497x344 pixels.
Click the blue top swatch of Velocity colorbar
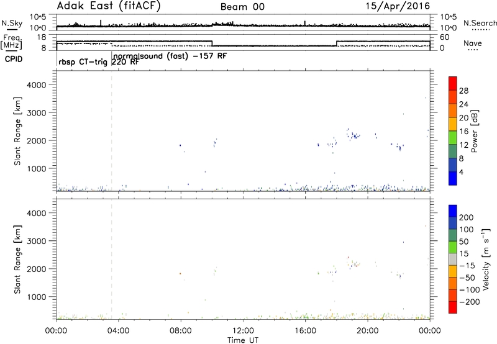coord(453,211)
